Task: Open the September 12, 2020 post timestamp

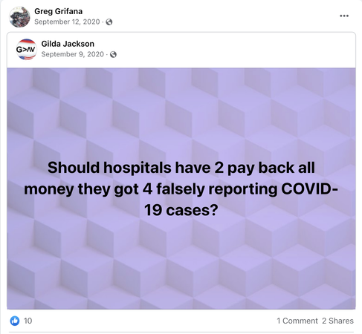Action: coord(67,22)
